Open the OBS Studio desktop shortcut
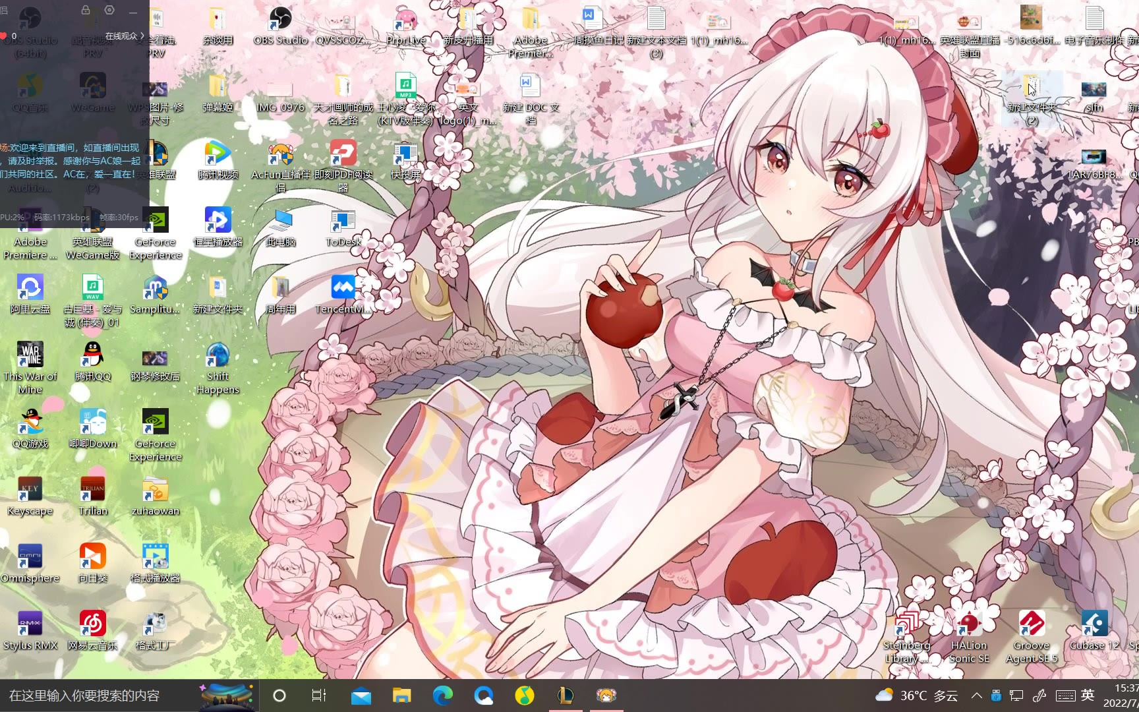 click(x=280, y=26)
